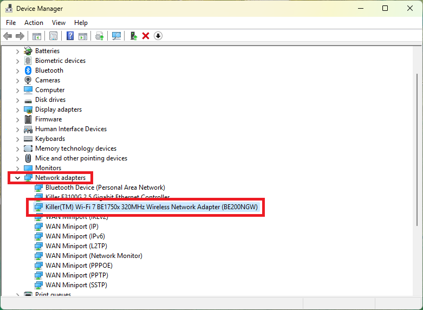Viewport: 423px width, 310px height.
Task: Click the red X Uninstall device icon
Action: 146,36
